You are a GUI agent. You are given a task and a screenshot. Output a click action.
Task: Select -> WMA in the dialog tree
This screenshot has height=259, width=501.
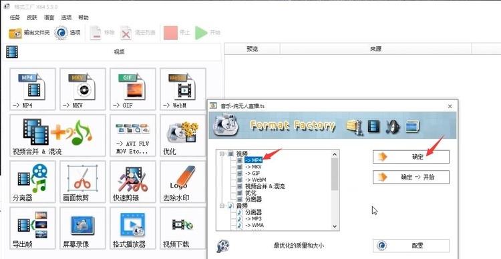(x=255, y=226)
